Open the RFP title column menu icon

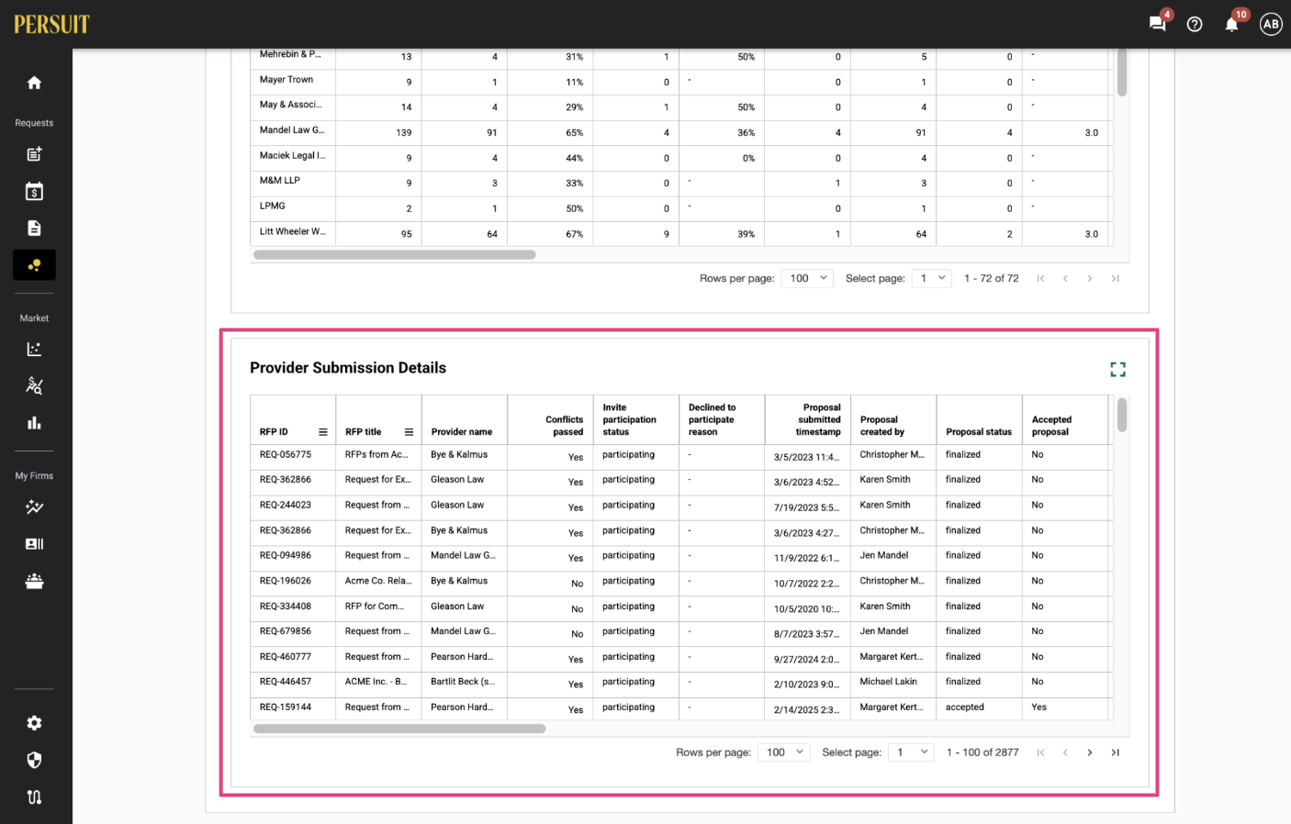pyautogui.click(x=409, y=432)
